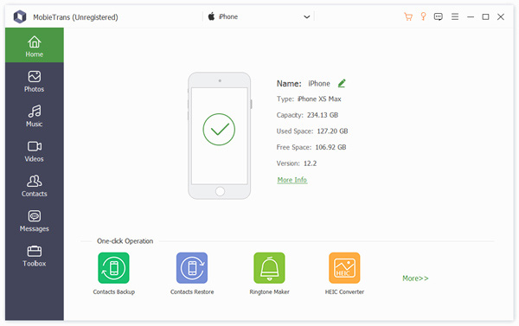Click the device name value iPhone

pyautogui.click(x=319, y=83)
